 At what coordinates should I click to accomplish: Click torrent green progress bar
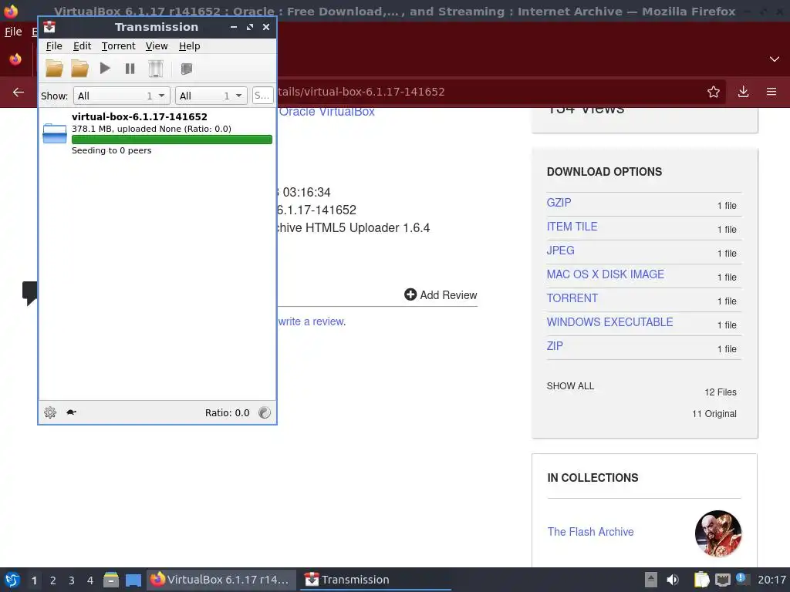pos(172,140)
